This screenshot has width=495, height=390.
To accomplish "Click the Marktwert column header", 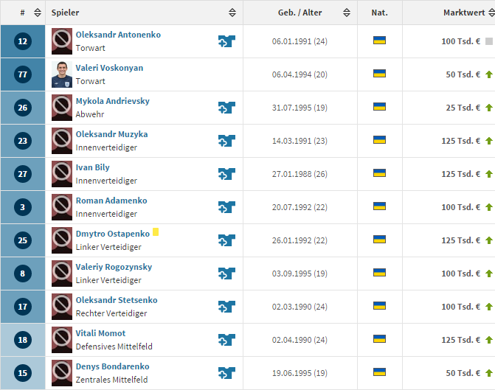I will (463, 13).
